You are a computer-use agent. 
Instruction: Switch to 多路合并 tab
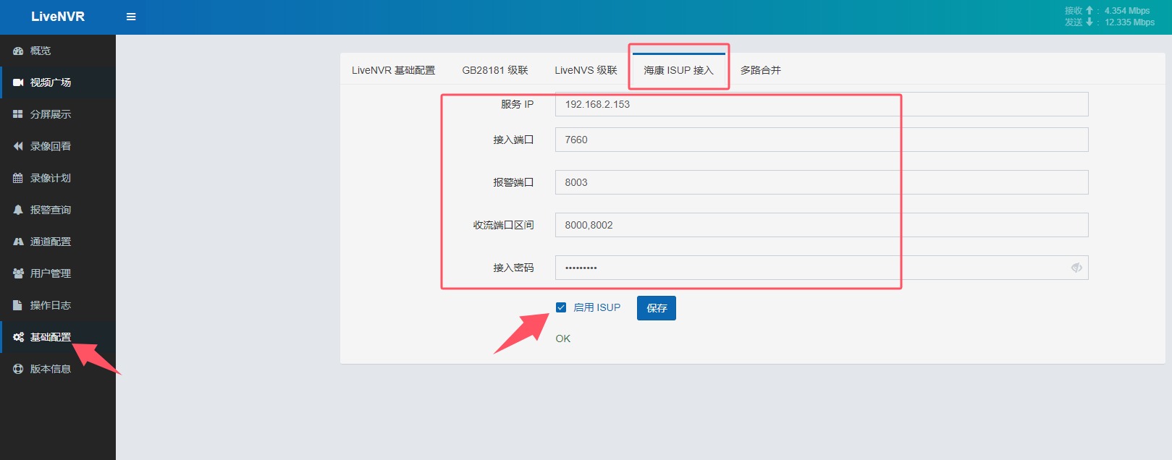pyautogui.click(x=760, y=70)
